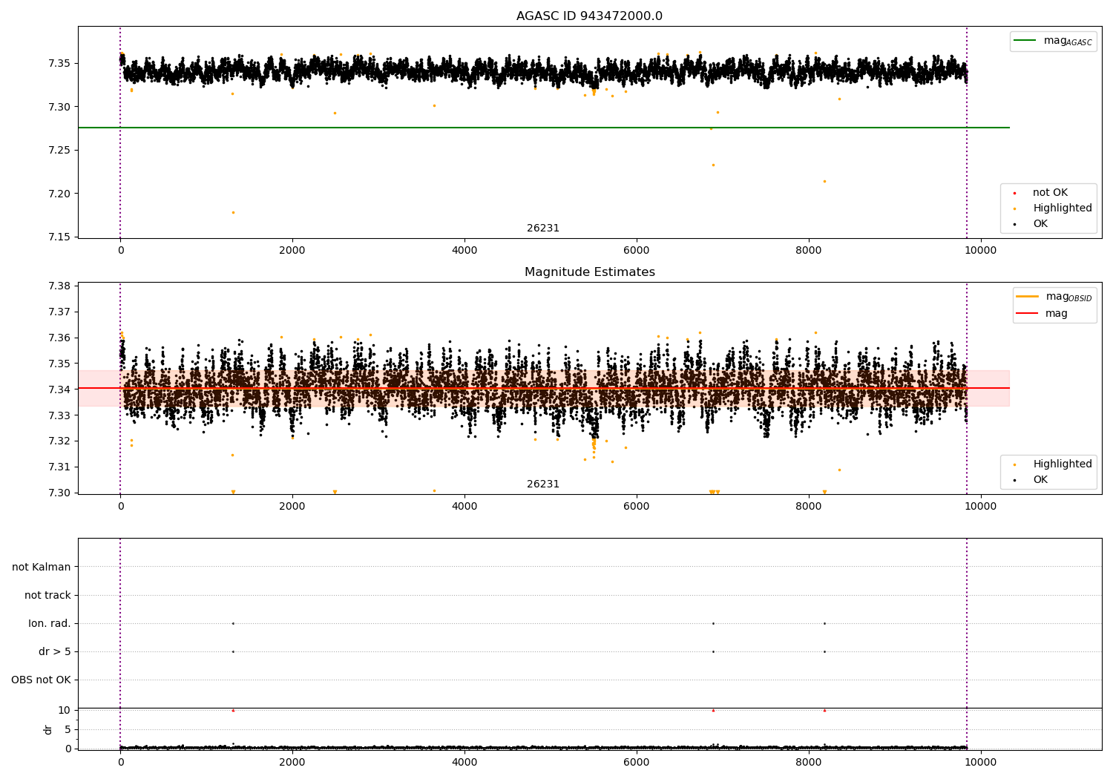Click the 4000 x-tick under Magnitude Estimates plot
The width and height of the screenshot is (1113, 779).
[x=464, y=507]
